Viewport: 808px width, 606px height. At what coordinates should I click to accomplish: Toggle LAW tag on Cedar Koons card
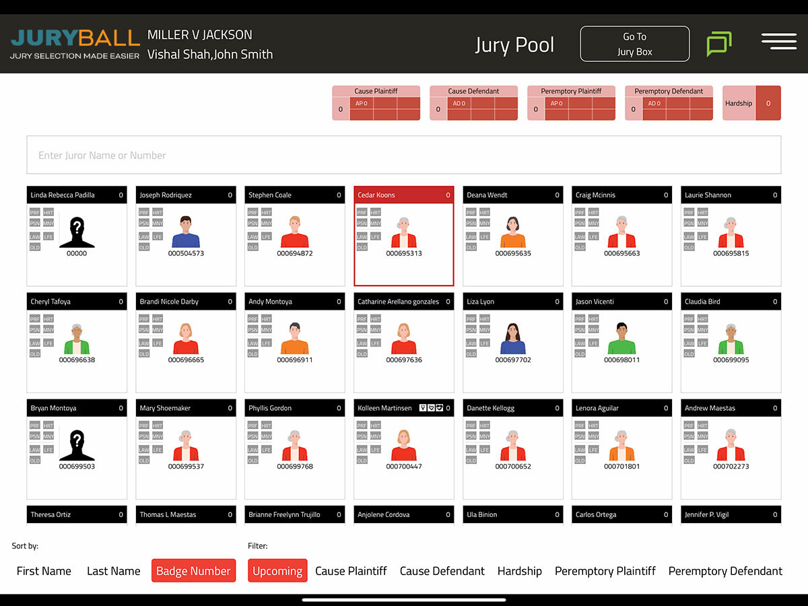coord(362,236)
